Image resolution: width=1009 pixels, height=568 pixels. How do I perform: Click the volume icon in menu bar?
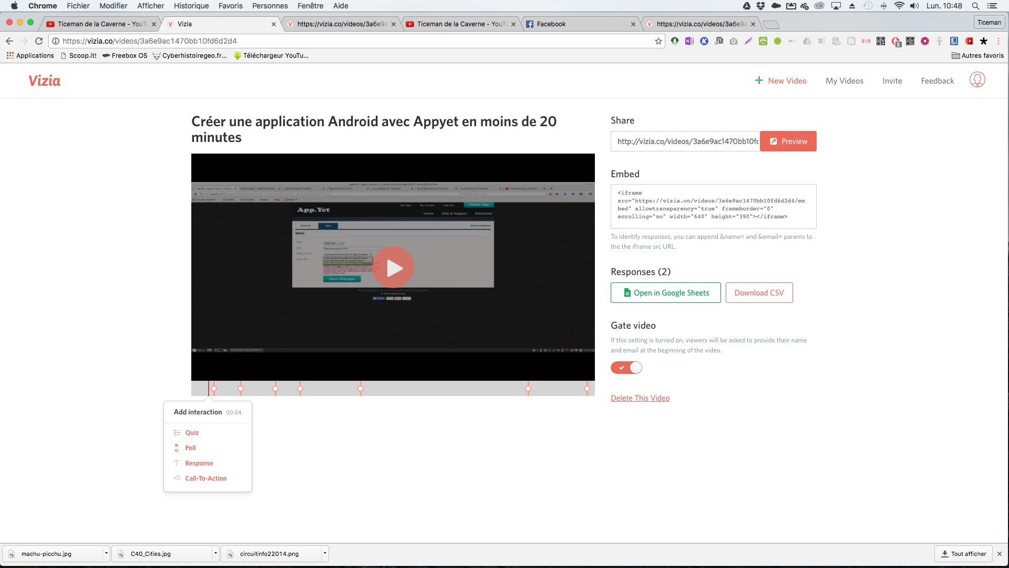click(914, 6)
